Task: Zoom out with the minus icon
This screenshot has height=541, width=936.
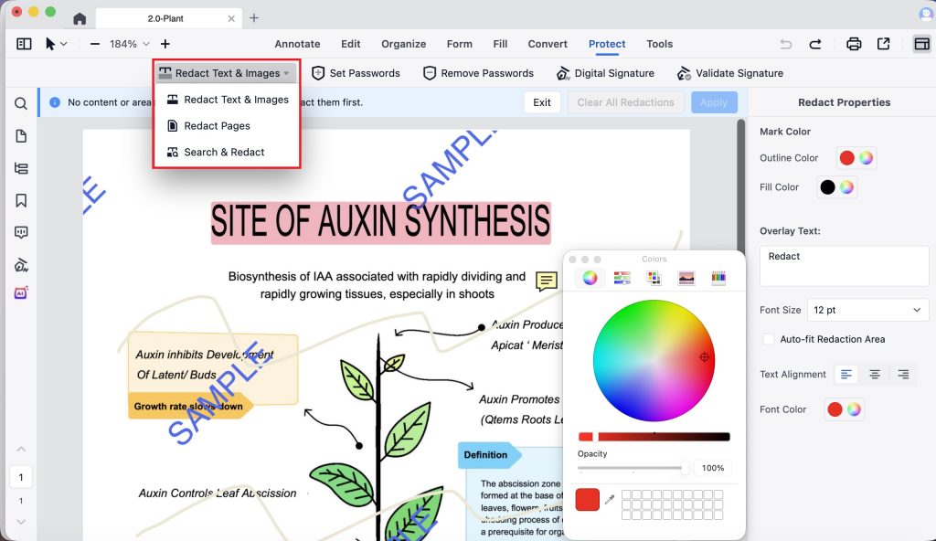Action: [95, 44]
